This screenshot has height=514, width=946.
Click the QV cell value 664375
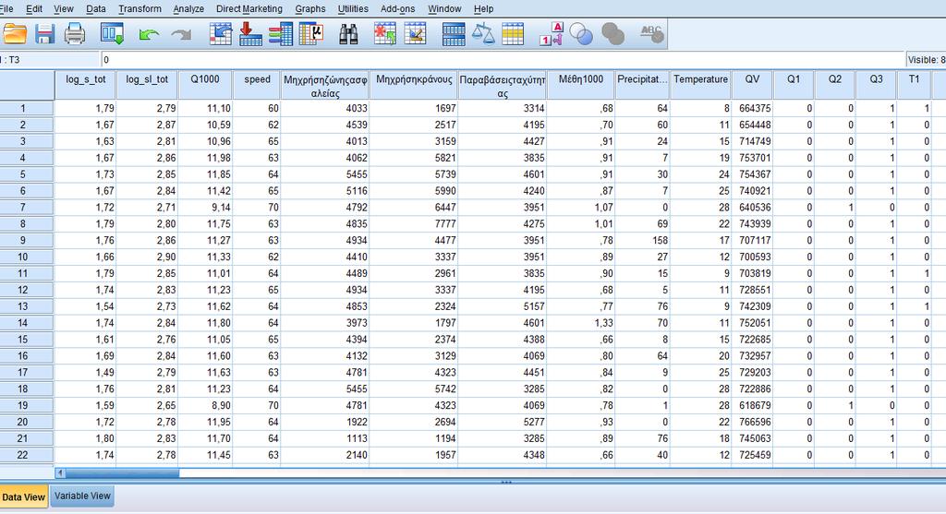pyautogui.click(x=752, y=109)
